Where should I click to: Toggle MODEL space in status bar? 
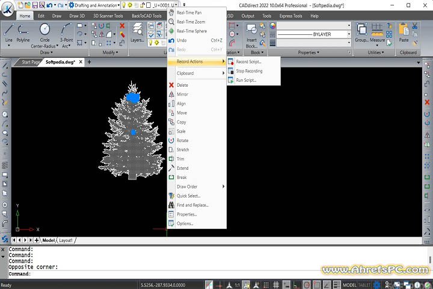(x=349, y=285)
